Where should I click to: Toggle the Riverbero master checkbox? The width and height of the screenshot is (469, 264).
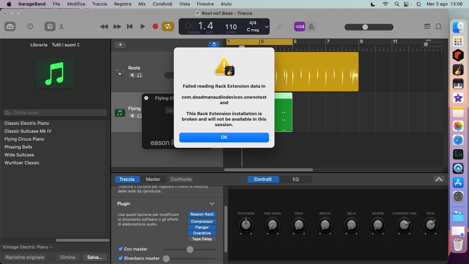[121, 258]
